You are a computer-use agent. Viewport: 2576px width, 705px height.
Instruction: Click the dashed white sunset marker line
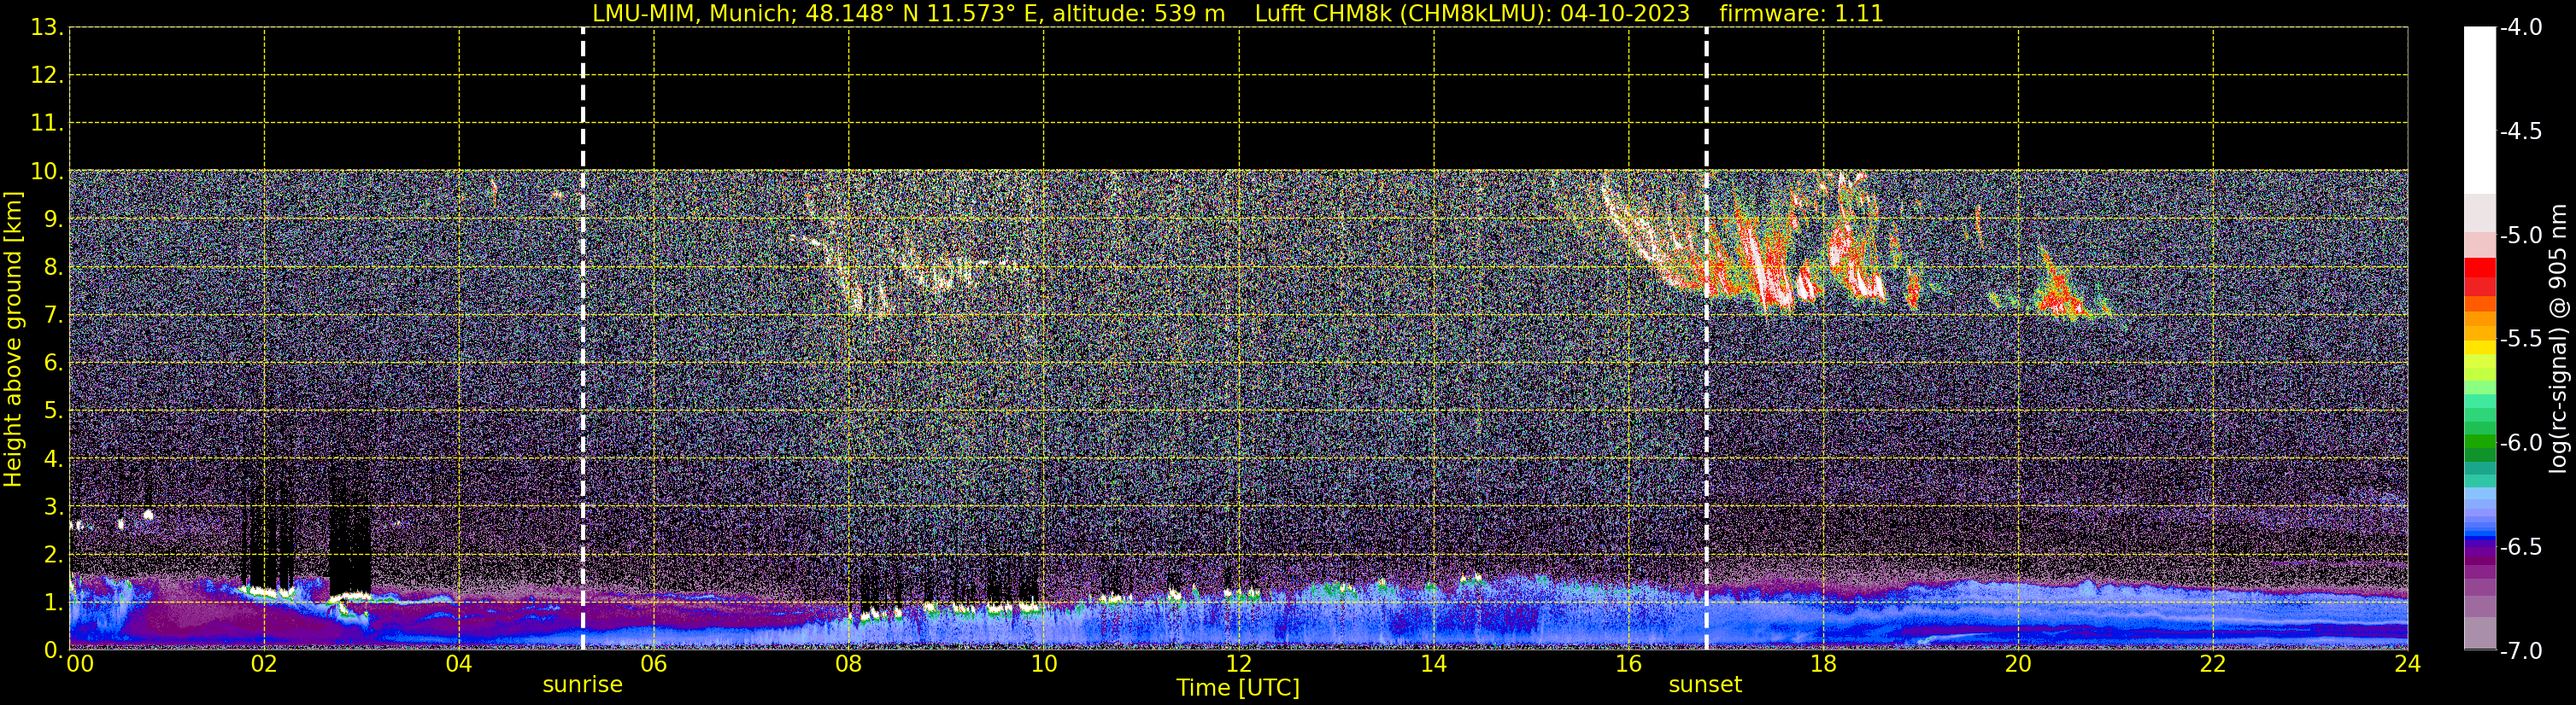[x=1706, y=339]
